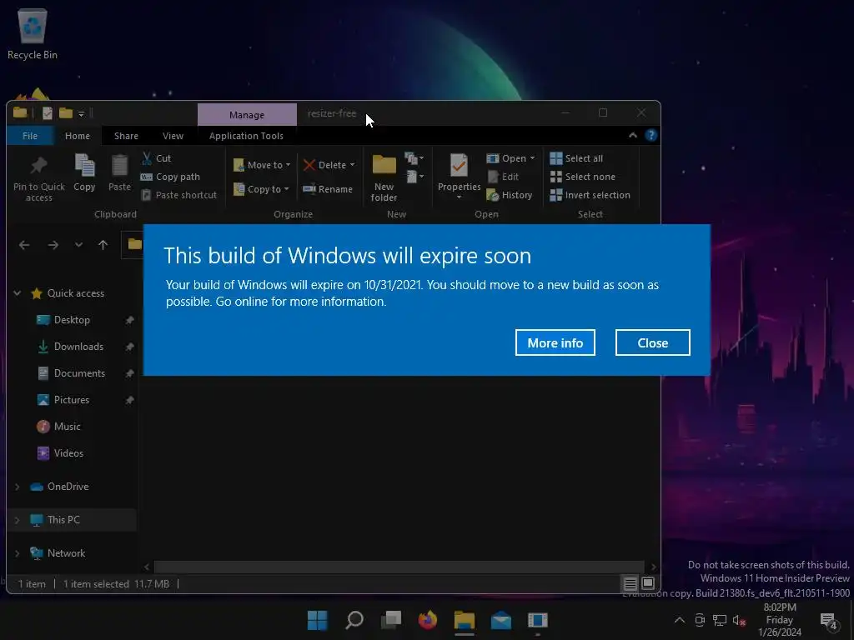Click Paste shortcut in the ribbon

click(x=178, y=195)
